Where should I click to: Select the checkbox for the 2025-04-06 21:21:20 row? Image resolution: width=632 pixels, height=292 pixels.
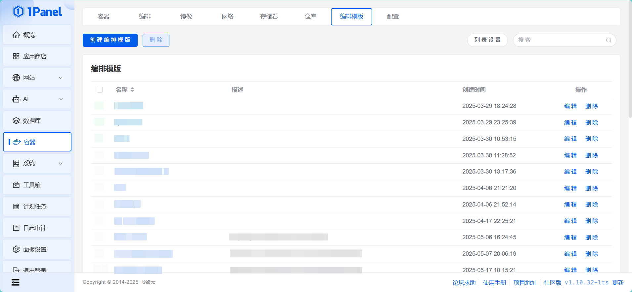tap(99, 188)
